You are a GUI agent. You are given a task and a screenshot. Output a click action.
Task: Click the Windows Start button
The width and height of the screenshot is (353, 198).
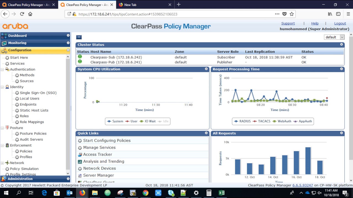(x=6, y=193)
